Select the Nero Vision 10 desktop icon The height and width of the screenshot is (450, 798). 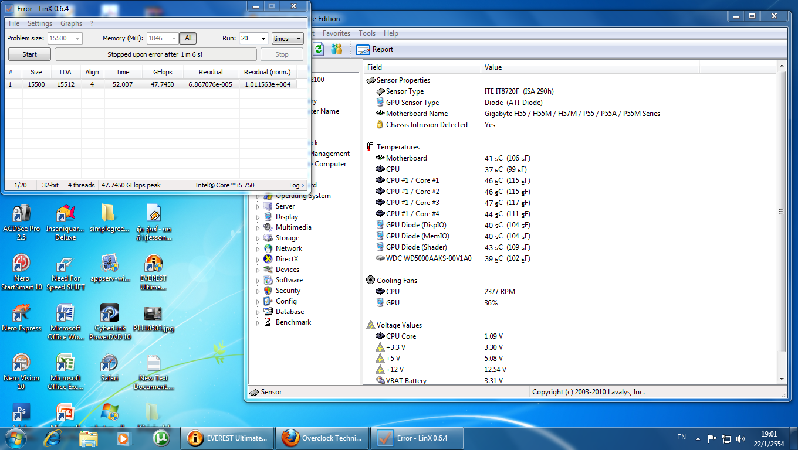pyautogui.click(x=22, y=372)
